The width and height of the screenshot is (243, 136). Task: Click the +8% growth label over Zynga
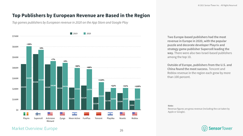click(x=65, y=61)
